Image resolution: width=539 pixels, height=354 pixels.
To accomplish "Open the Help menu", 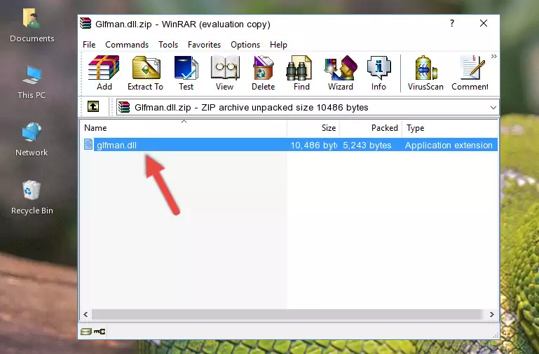I will (278, 45).
